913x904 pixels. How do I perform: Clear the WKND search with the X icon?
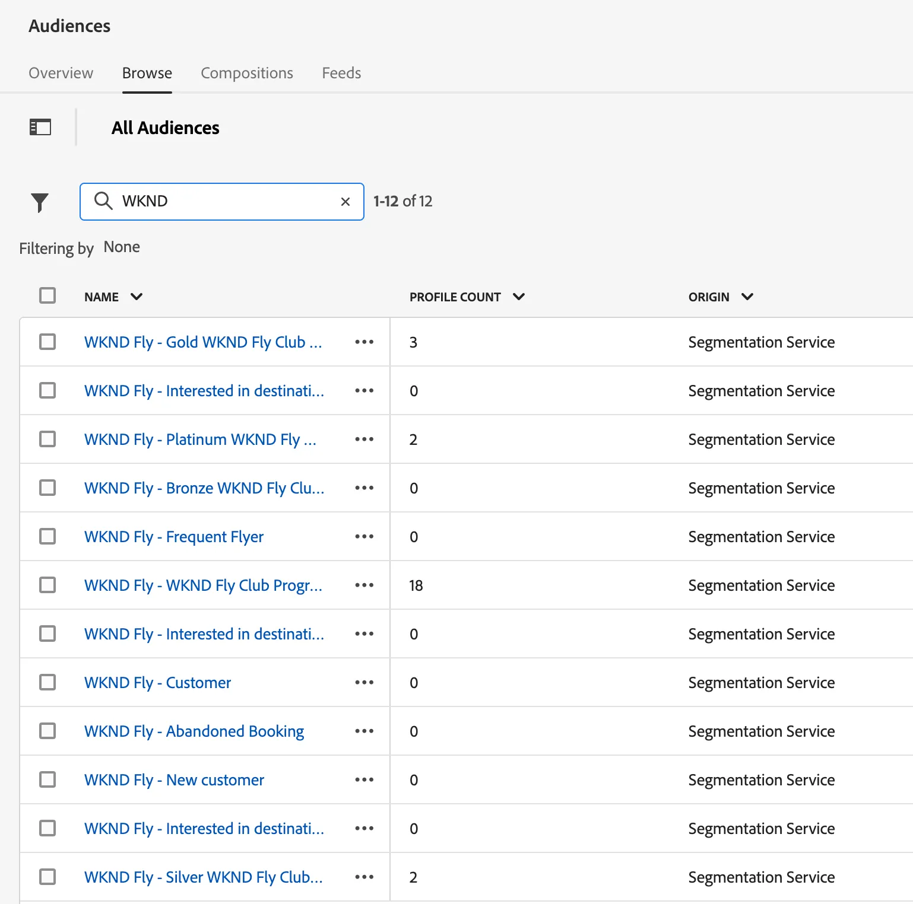pyautogui.click(x=345, y=202)
